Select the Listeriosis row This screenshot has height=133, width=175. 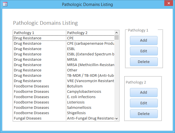[64, 102]
